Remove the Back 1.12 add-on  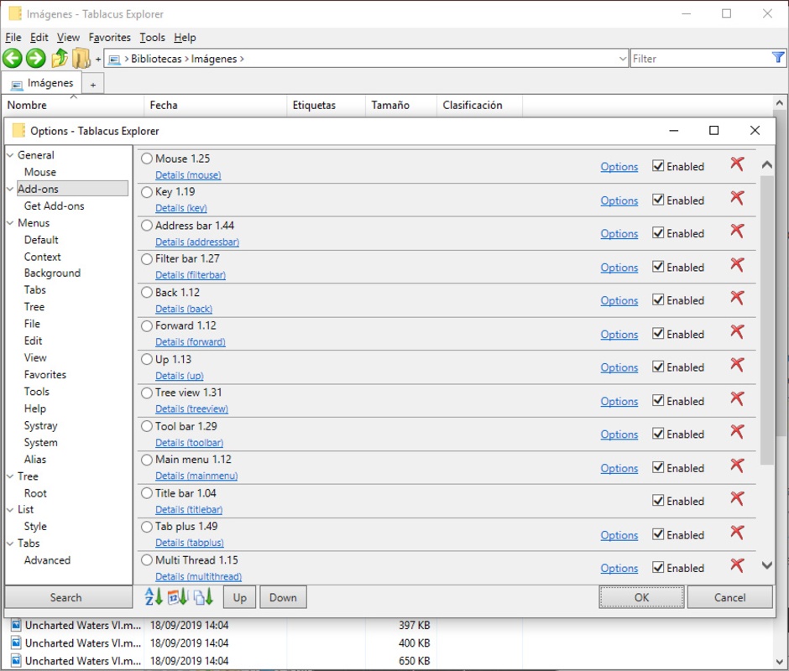pos(737,298)
